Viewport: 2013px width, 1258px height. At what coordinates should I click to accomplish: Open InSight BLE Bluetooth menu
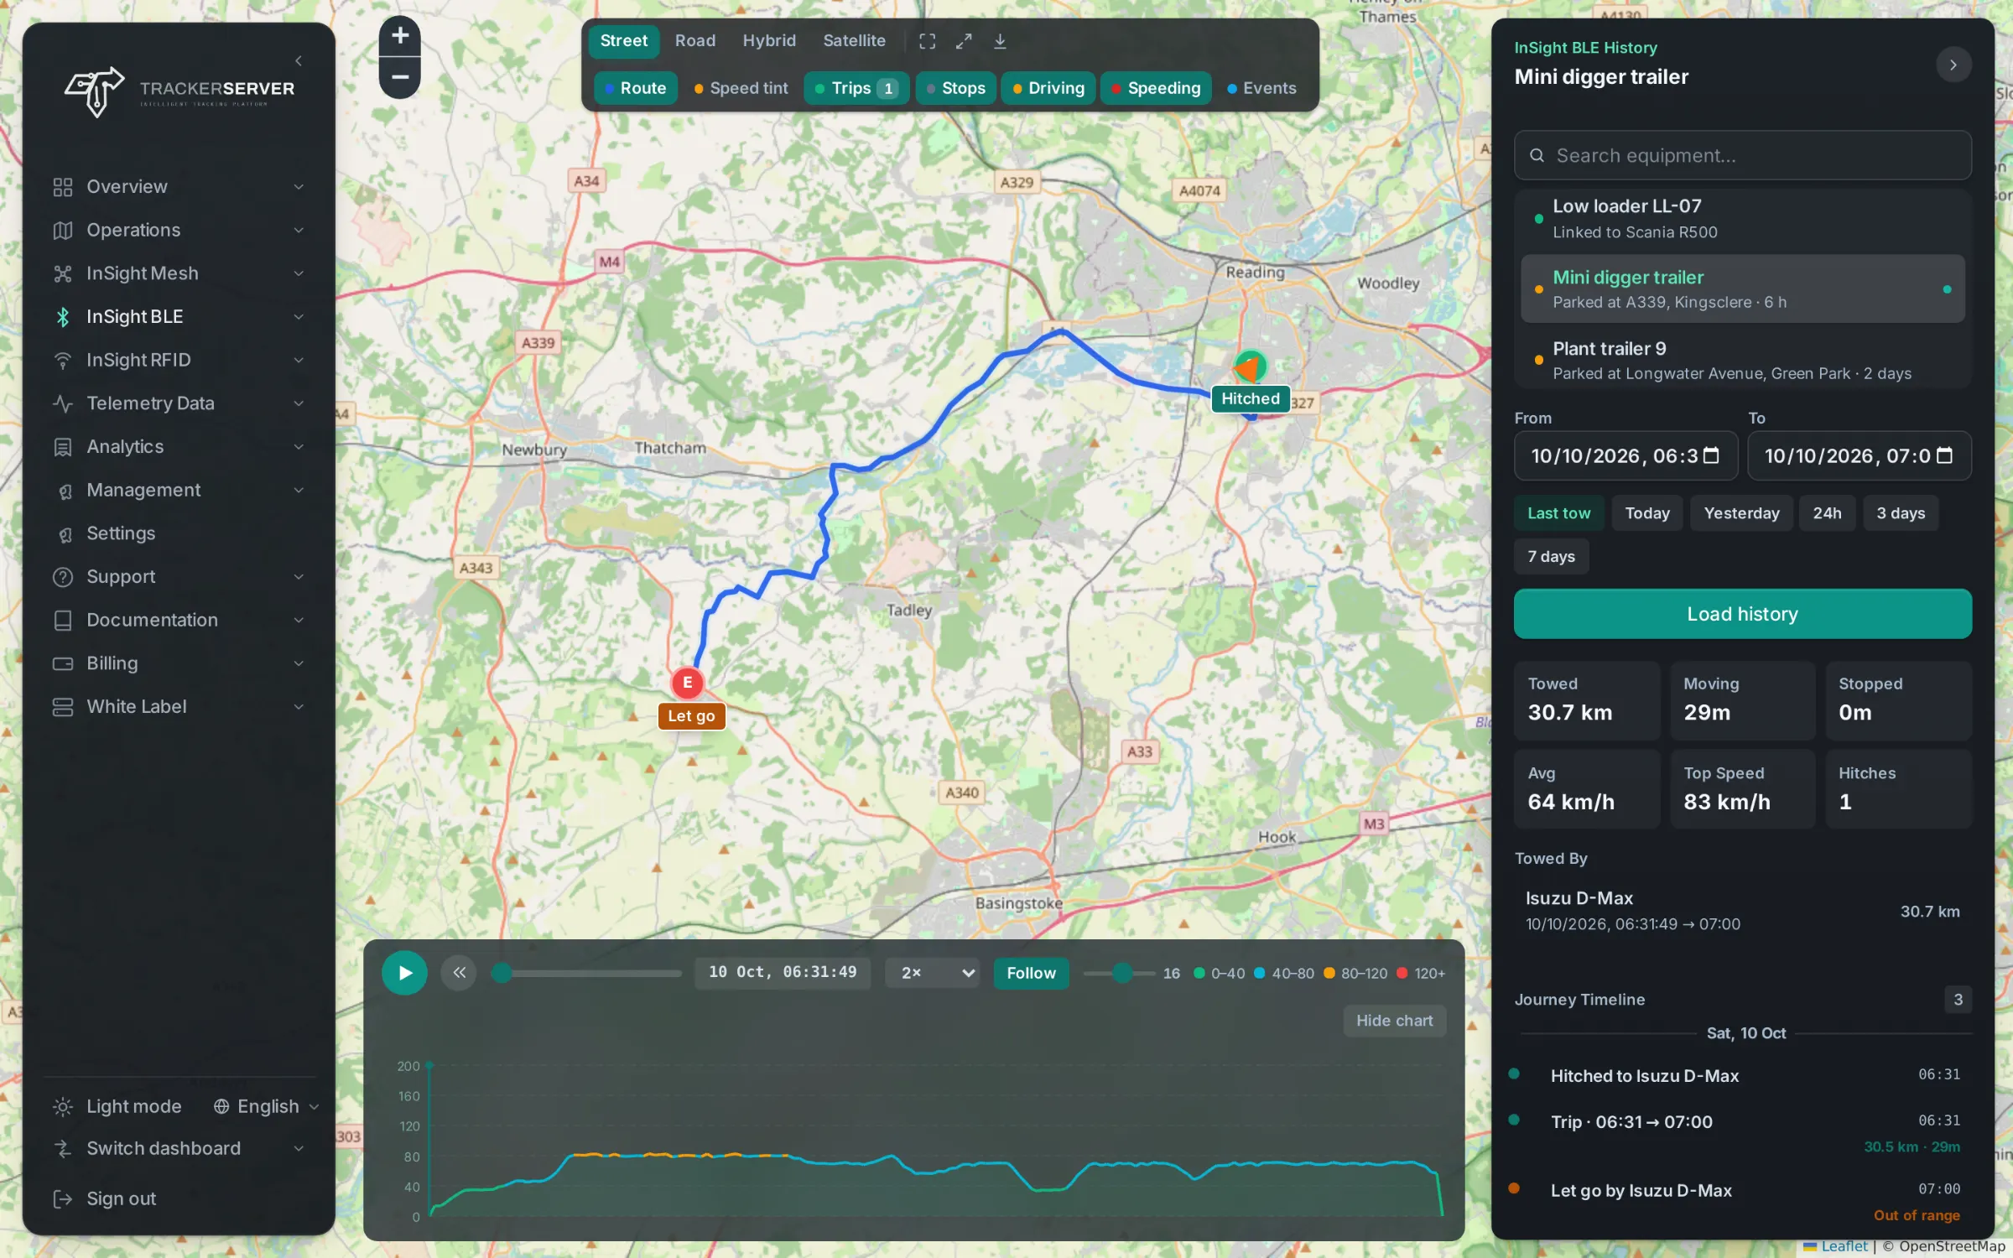pos(179,316)
